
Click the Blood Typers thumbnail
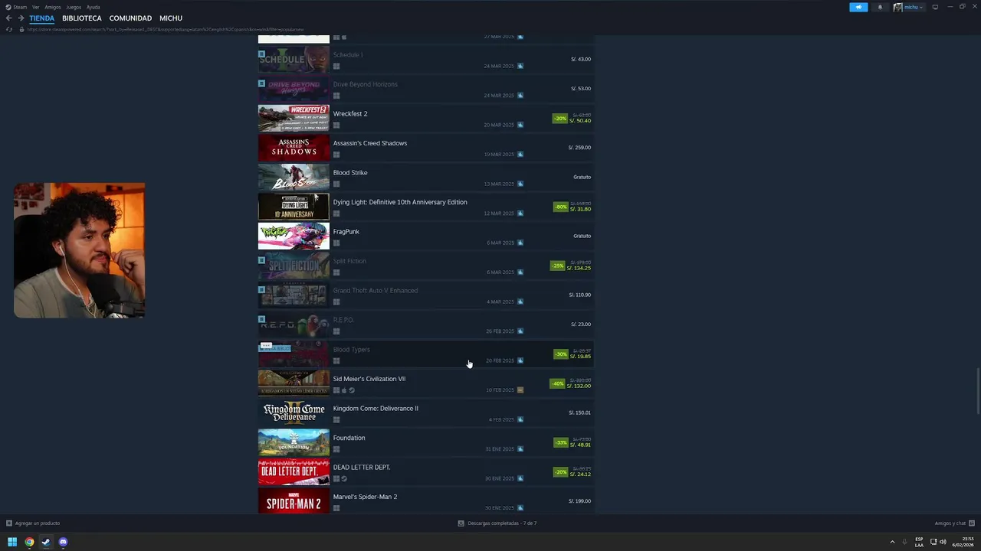[294, 354]
